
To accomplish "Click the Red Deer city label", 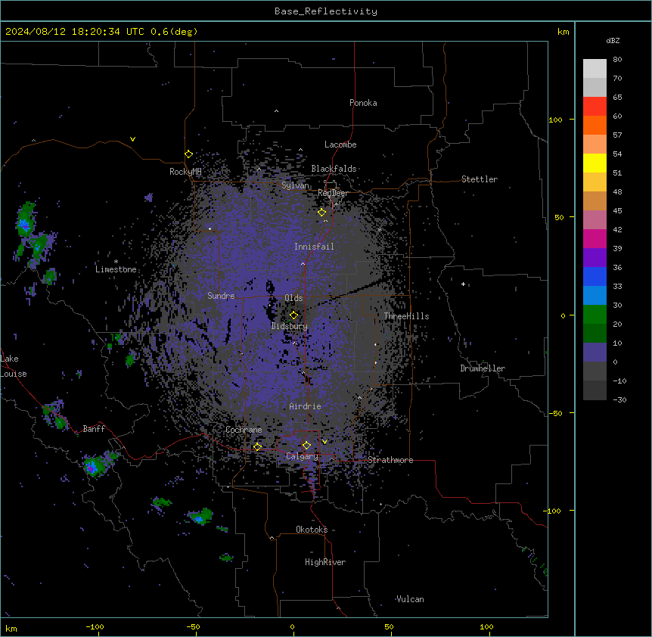I will 333,193.
